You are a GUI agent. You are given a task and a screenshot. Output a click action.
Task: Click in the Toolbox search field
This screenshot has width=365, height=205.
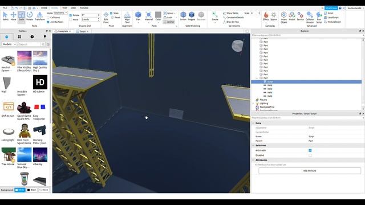click(30, 44)
